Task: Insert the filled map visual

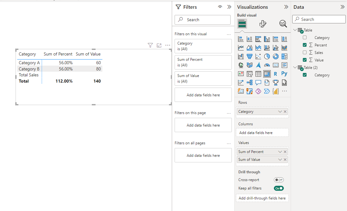Action: pyautogui.click(x=249, y=65)
